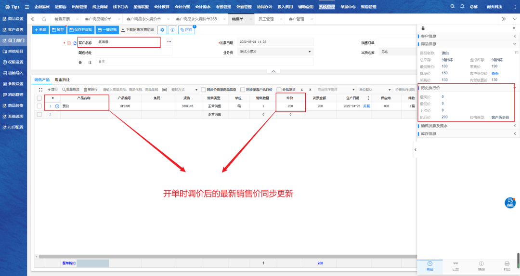Open the home tab icon
This screenshot has width=520, height=276.
44,19
